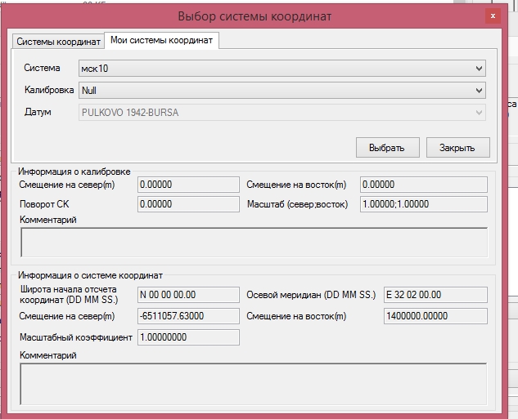Select the Поворот СК value field

187,204
